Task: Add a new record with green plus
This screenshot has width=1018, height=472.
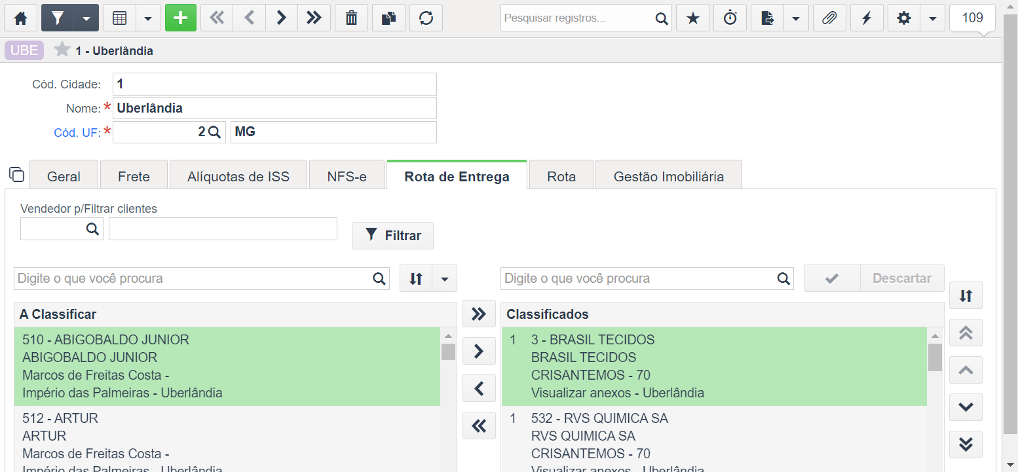Action: click(x=181, y=18)
